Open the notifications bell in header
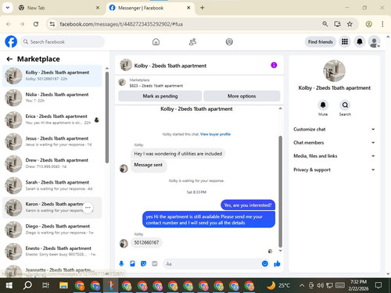 (x=360, y=41)
